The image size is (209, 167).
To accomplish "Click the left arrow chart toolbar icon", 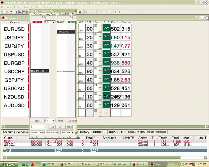I will 116,12.
